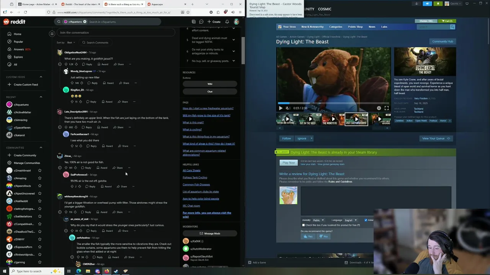Expand rule 7 no buy, sell posts
Image resolution: width=490 pixels, height=275 pixels.
(234, 61)
